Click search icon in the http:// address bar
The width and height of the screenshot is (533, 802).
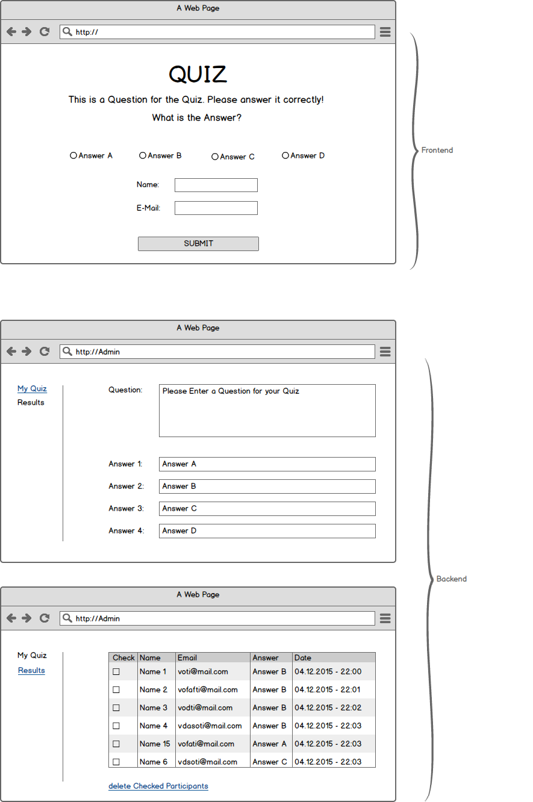pyautogui.click(x=67, y=32)
